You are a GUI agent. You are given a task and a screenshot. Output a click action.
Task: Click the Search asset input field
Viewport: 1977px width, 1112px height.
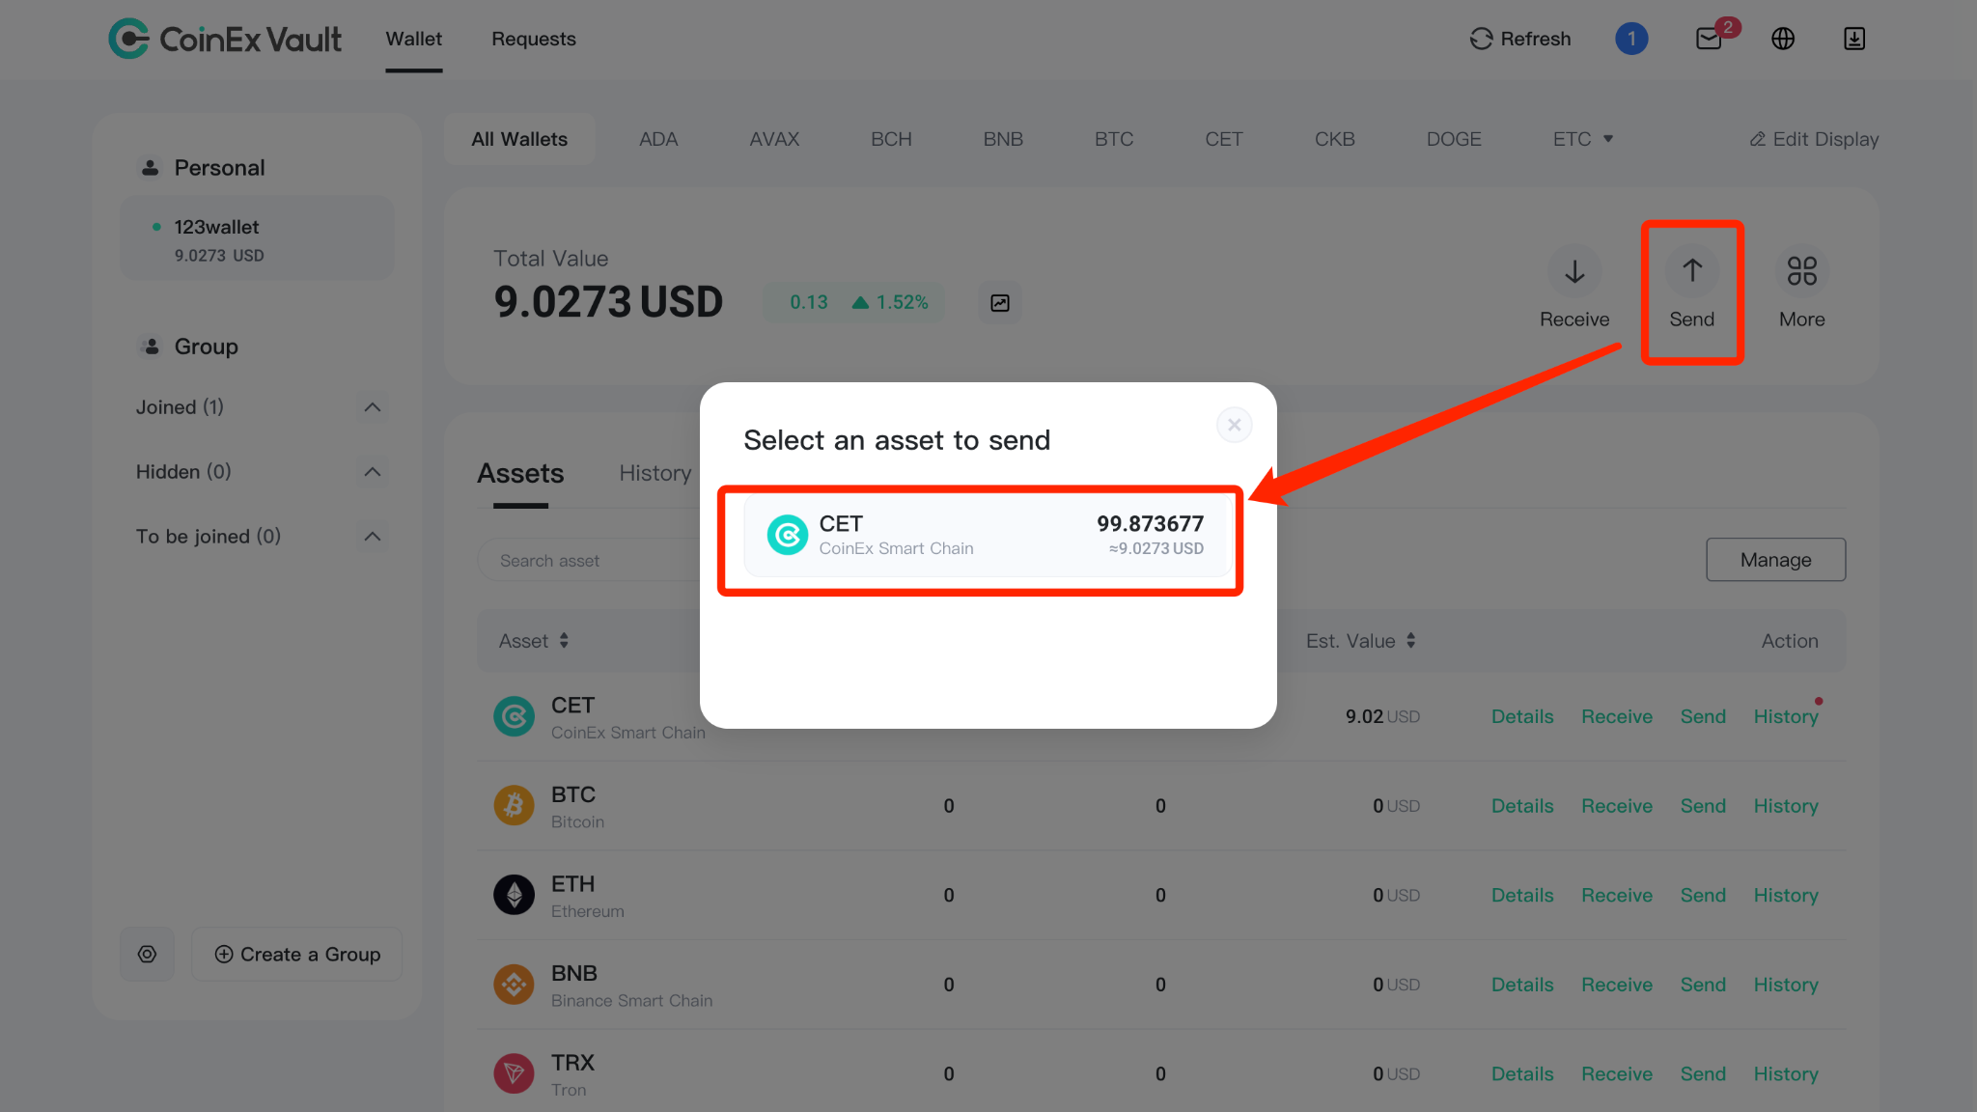pos(591,561)
